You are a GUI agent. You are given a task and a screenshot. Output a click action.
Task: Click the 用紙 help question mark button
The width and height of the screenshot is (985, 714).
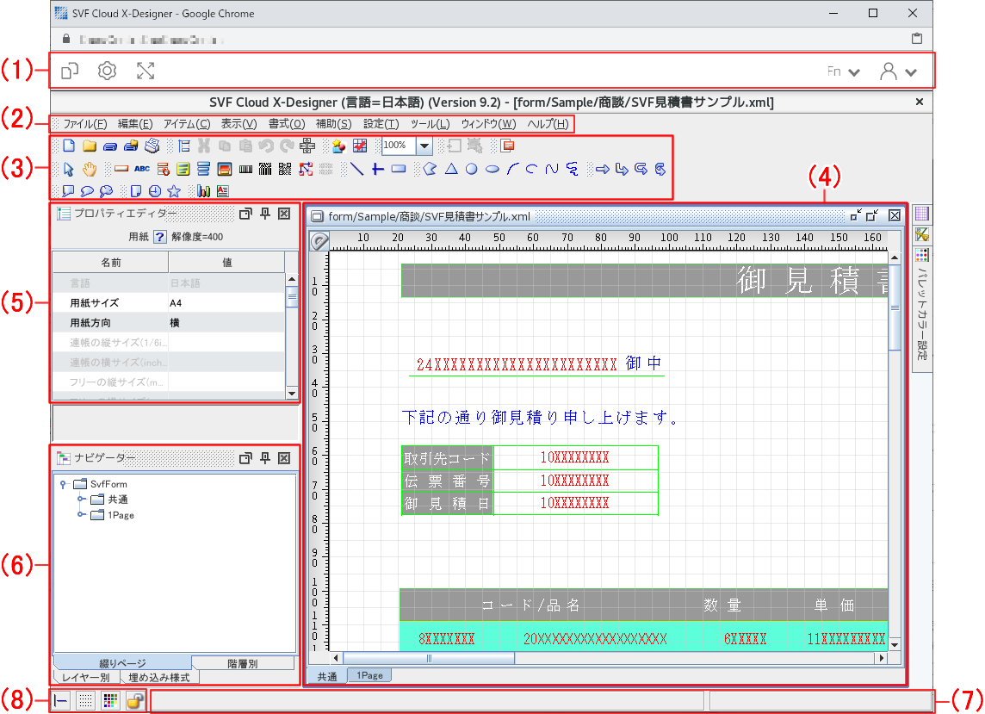click(160, 237)
